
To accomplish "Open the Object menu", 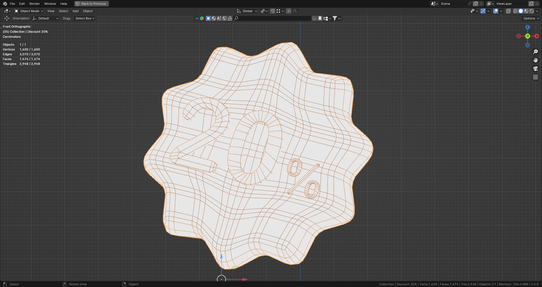I will (x=88, y=11).
